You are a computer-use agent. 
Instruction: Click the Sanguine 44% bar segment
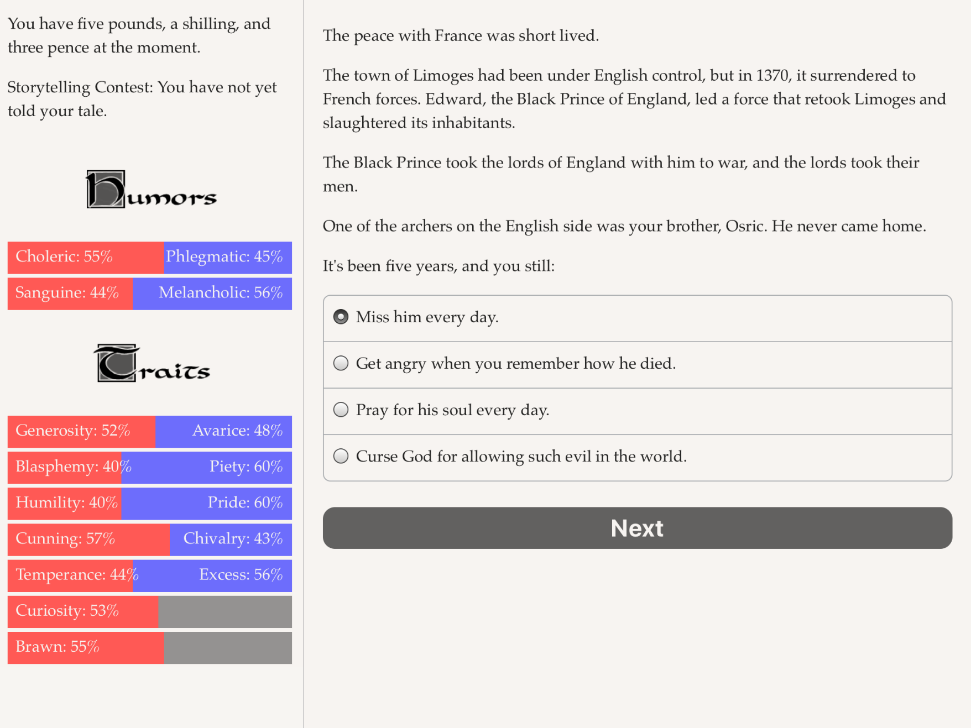coord(70,294)
